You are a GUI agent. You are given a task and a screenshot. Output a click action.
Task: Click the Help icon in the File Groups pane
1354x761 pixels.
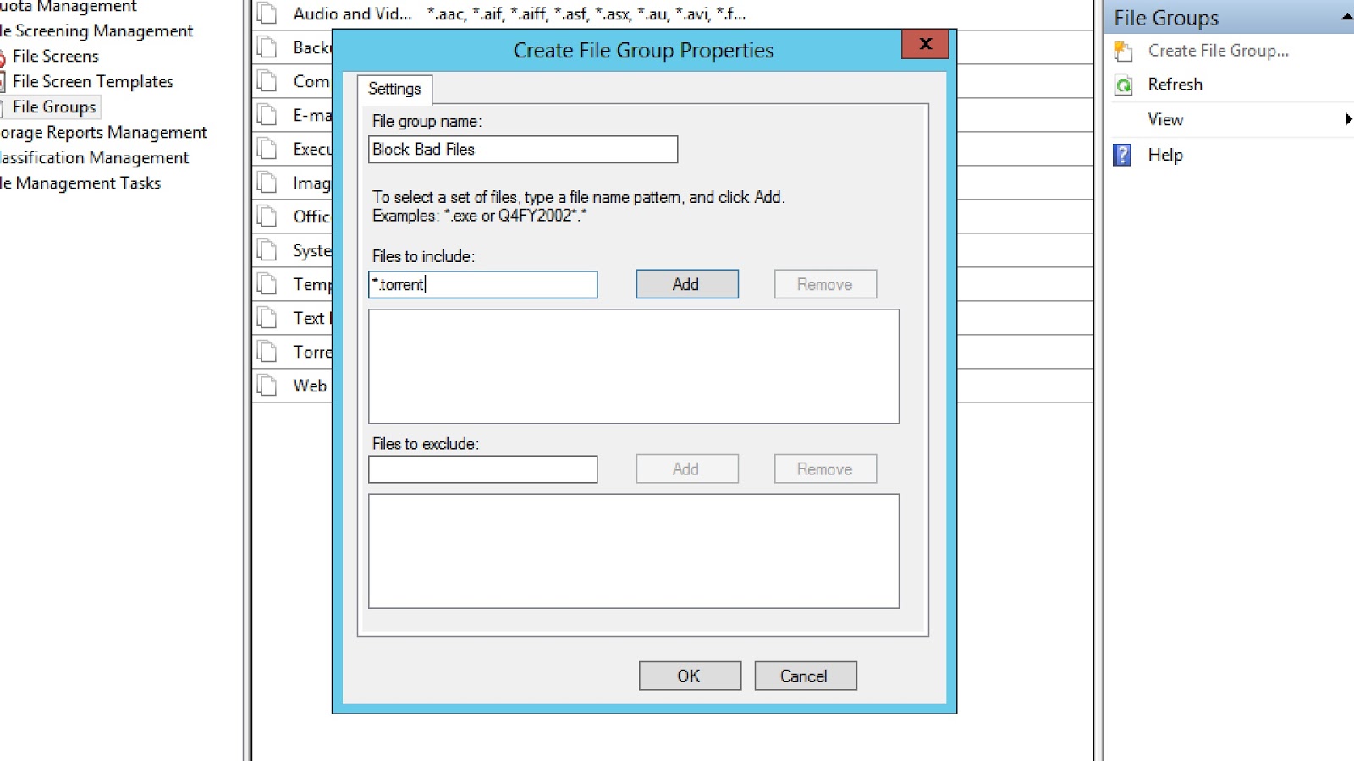click(x=1122, y=155)
